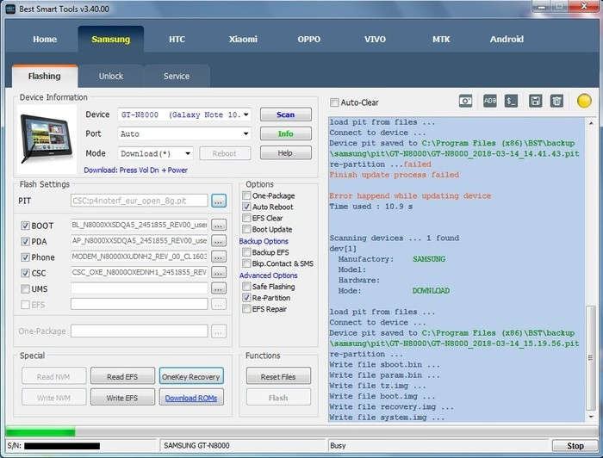Open the command shell icon
The width and height of the screenshot is (603, 458).
pos(511,101)
